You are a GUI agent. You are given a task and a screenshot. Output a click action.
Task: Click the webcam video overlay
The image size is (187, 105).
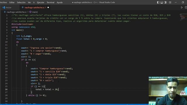pyautogui.click(x=168, y=91)
